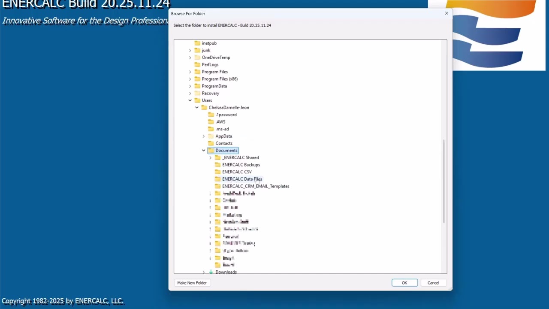Screen dimensions: 549x309
Task: Select the Program Files folder label
Action: point(215,72)
